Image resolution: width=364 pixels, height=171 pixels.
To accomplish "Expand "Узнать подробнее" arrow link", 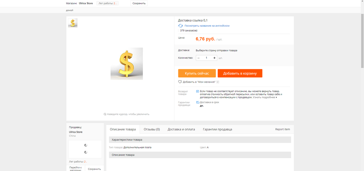I will coord(265,97).
